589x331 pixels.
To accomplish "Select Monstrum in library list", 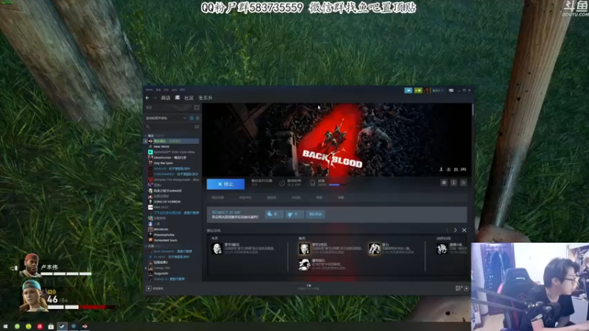I will click(x=161, y=229).
